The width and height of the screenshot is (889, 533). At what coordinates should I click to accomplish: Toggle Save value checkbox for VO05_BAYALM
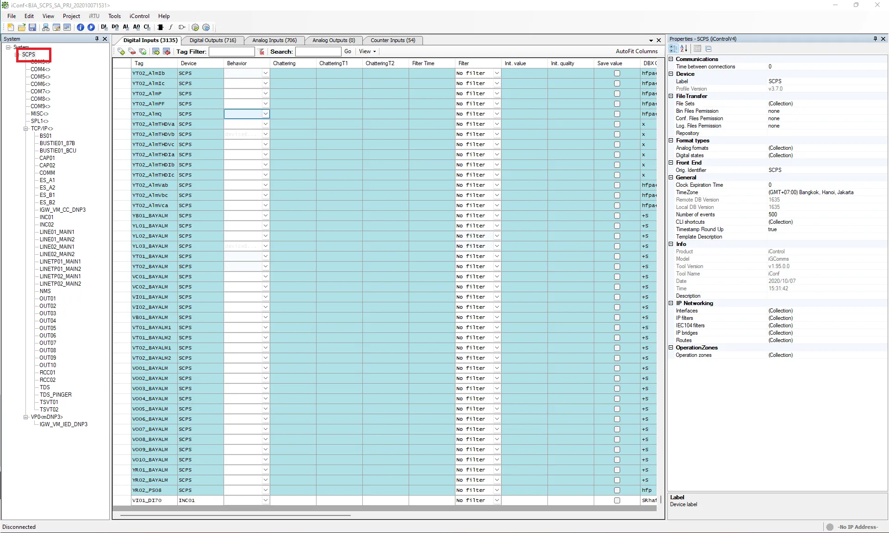617,409
